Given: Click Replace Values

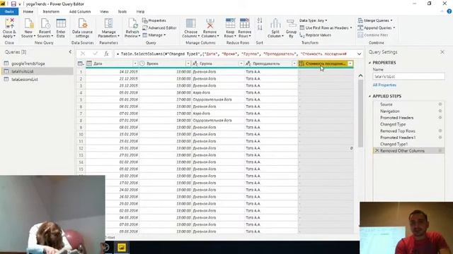Looking at the screenshot, I should point(315,35).
